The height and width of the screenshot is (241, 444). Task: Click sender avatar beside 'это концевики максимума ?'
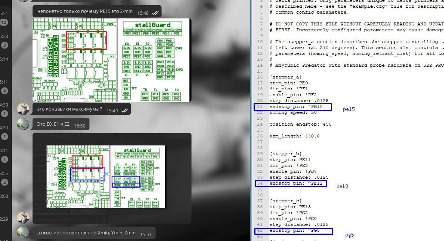coord(23,109)
